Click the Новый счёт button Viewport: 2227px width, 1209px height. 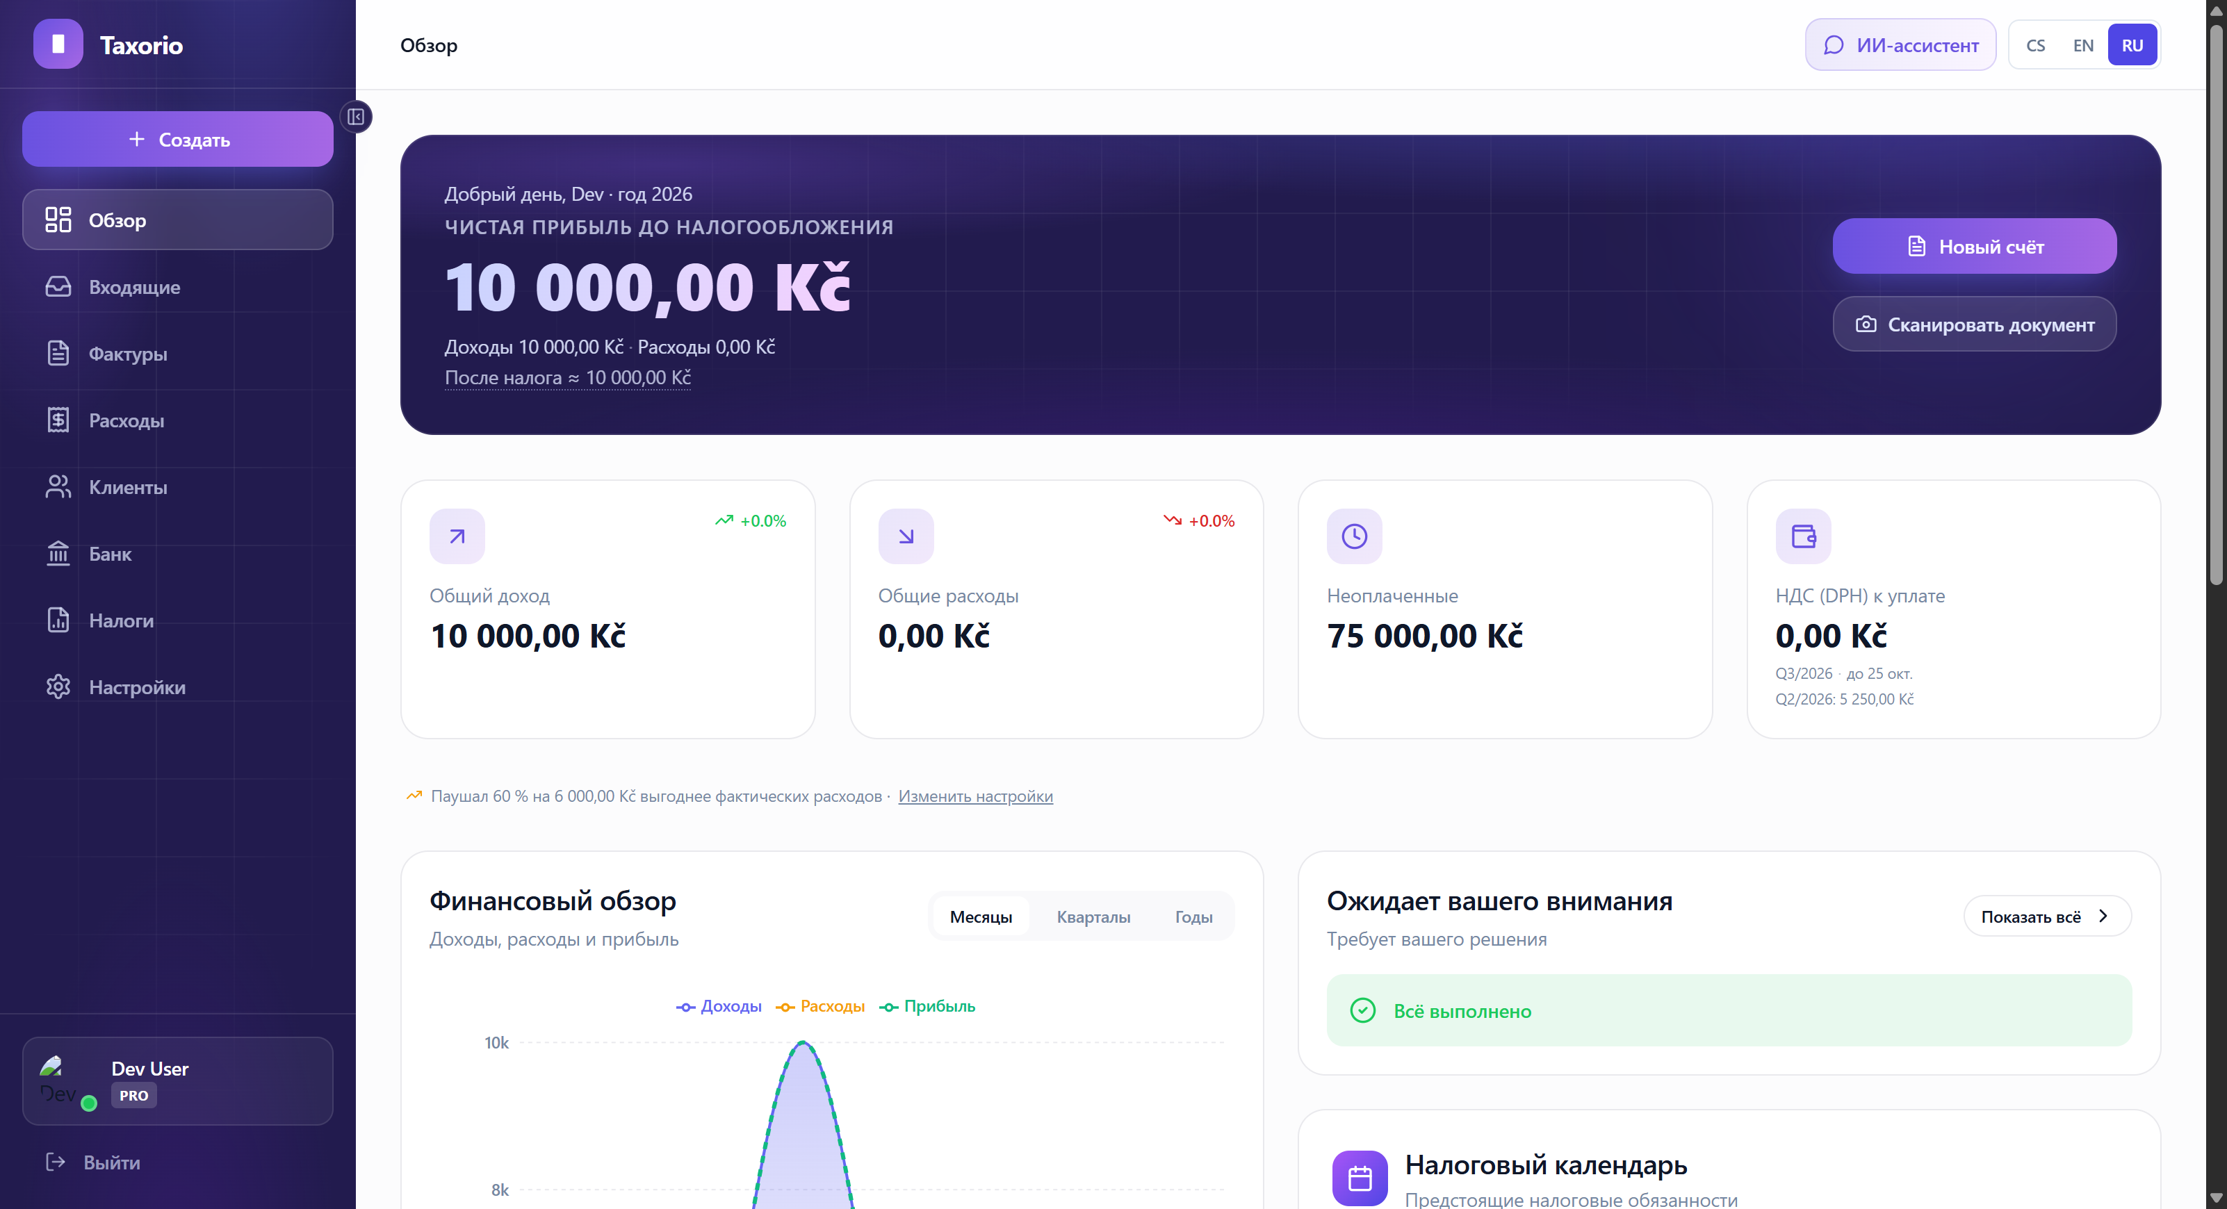[1974, 246]
